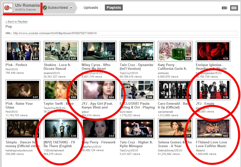Click FTIsland Love Love Love title link

(212, 144)
